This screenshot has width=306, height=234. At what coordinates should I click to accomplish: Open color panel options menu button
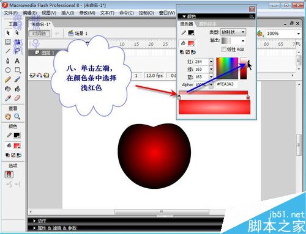(x=252, y=16)
